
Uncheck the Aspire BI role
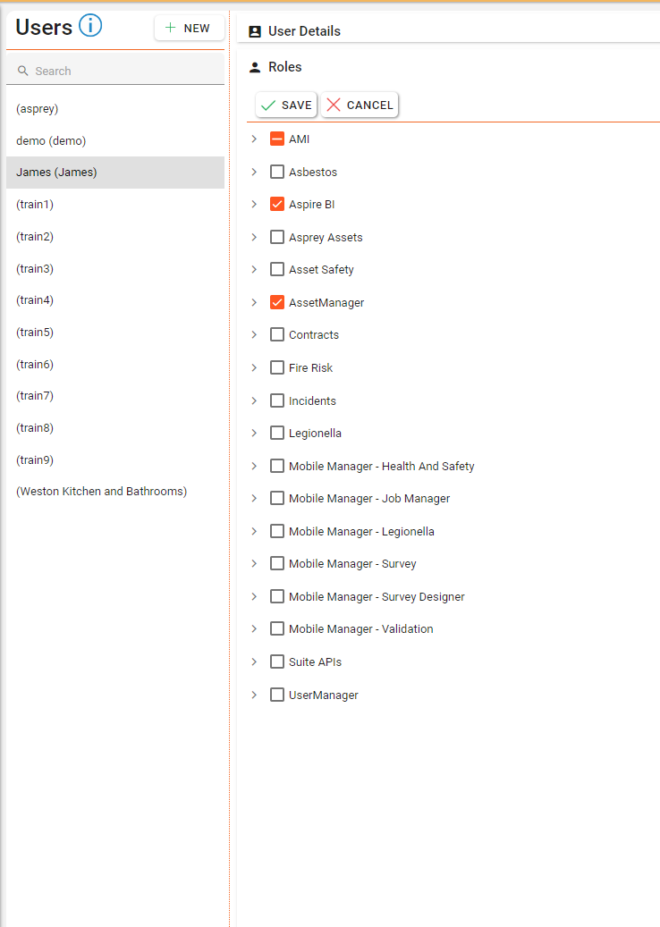(x=277, y=205)
